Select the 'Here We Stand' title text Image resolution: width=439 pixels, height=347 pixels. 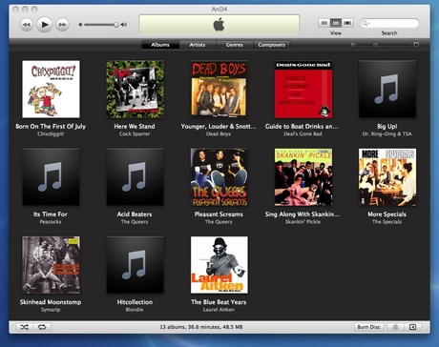135,127
